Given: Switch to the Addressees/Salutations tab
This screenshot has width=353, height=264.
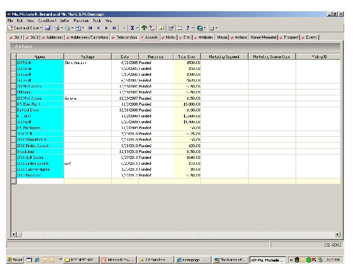Looking at the screenshot, I should (x=87, y=37).
